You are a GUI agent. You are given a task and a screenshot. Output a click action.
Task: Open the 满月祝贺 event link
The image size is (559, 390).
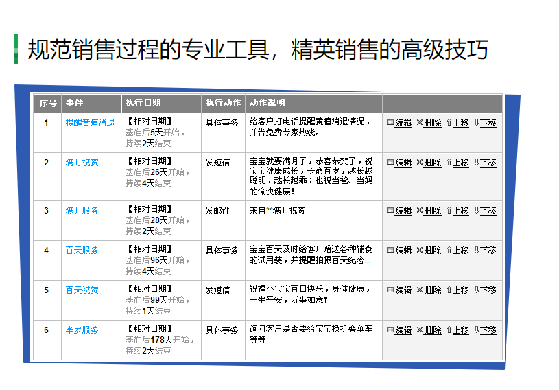point(82,163)
